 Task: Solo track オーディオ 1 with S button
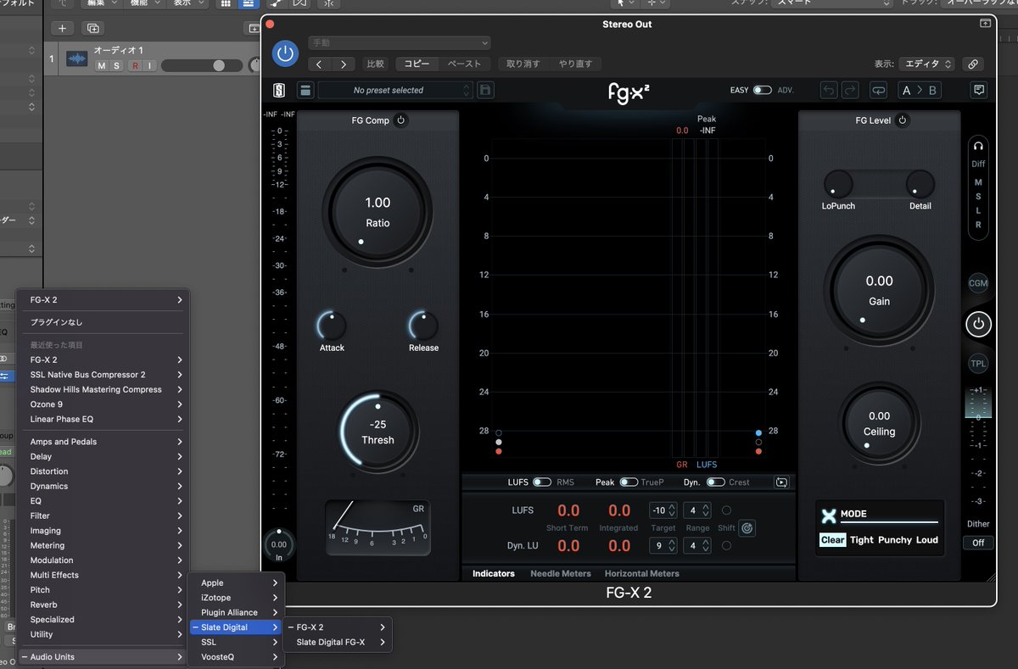tap(117, 66)
